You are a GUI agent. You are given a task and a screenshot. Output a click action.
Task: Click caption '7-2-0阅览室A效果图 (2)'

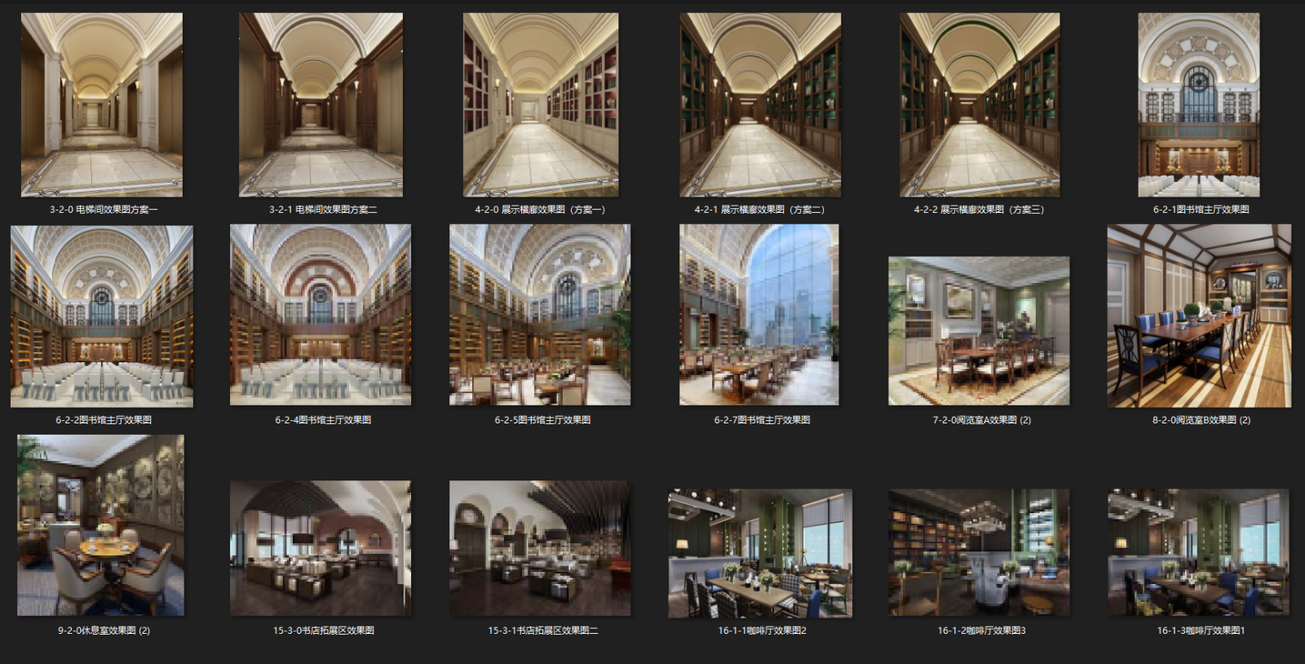982,420
